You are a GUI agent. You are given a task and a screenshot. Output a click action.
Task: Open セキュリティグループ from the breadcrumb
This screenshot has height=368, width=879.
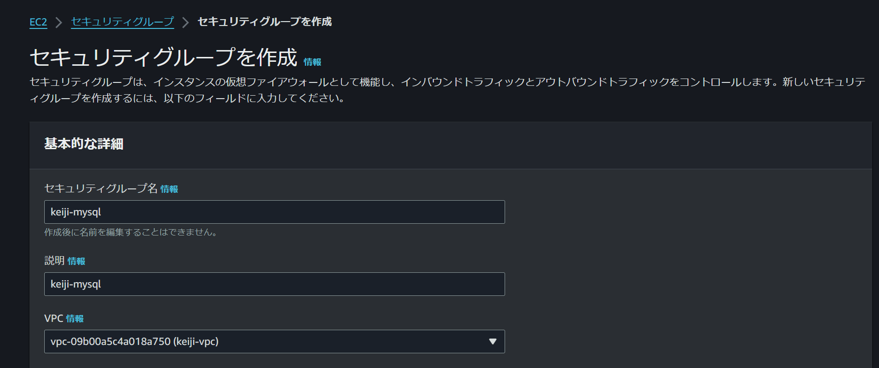[122, 22]
